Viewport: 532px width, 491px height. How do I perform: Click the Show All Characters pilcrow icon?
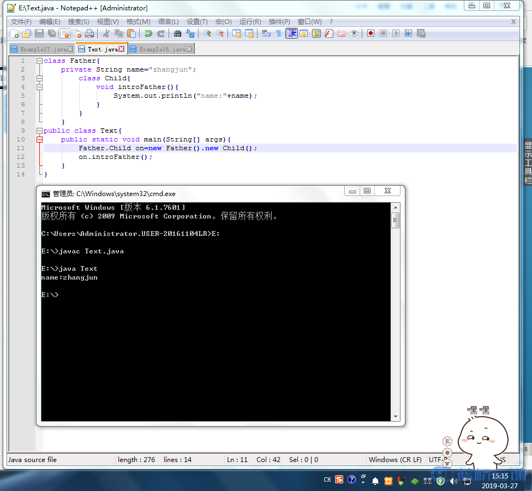pyautogui.click(x=278, y=33)
